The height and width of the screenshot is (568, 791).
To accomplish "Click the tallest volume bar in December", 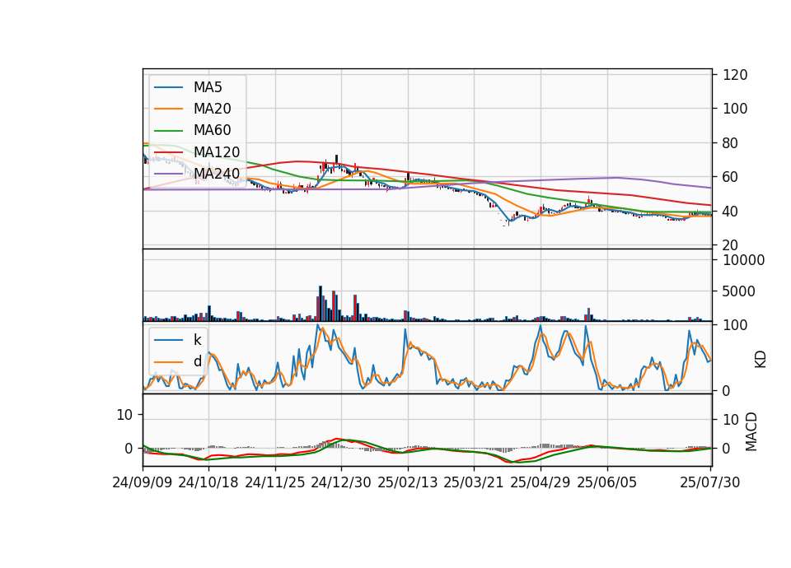I will click(321, 304).
